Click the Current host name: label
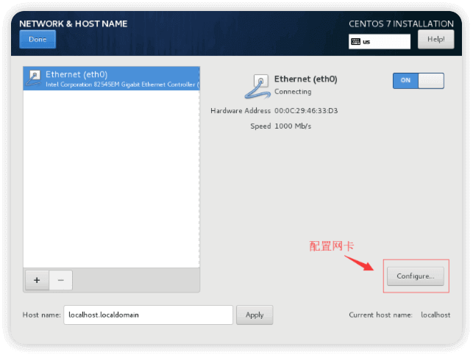 [x=380, y=315]
